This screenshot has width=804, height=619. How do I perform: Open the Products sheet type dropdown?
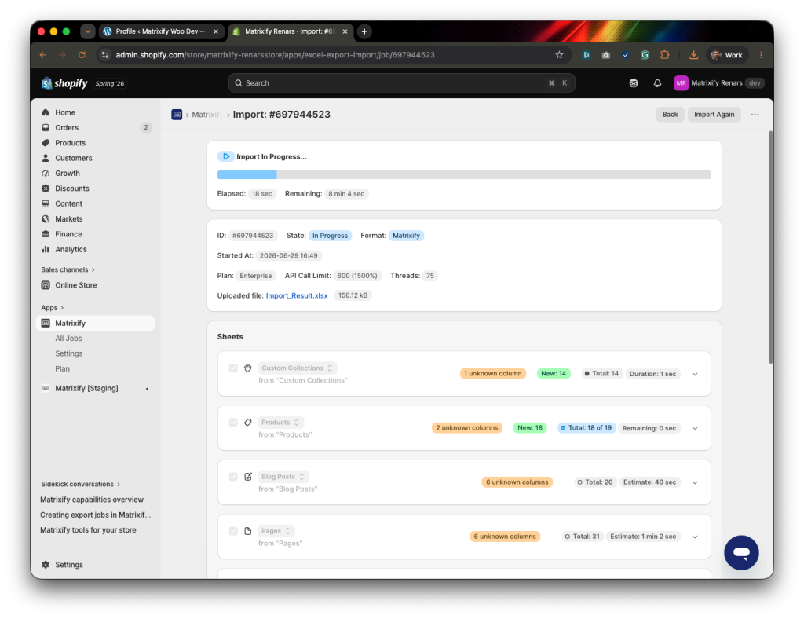pyautogui.click(x=280, y=423)
